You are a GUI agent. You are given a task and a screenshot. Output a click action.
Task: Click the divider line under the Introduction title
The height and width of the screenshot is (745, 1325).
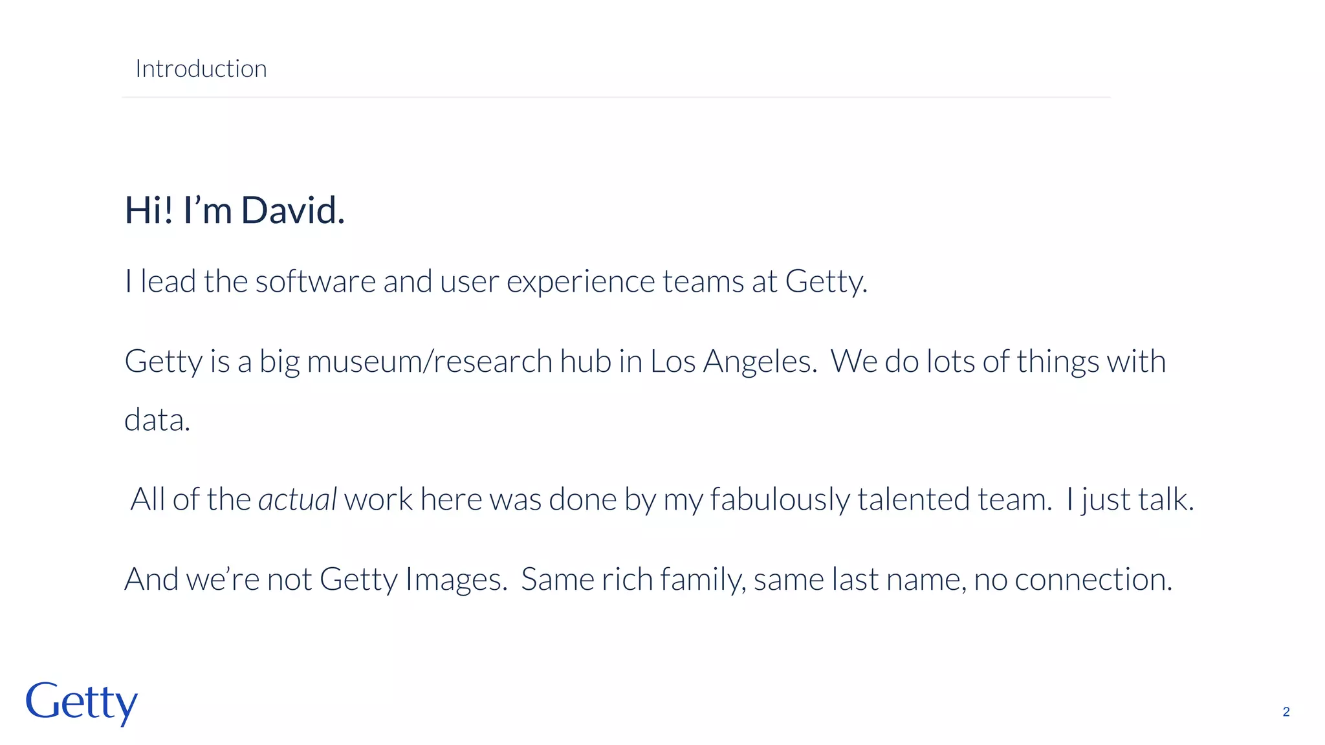pyautogui.click(x=616, y=98)
